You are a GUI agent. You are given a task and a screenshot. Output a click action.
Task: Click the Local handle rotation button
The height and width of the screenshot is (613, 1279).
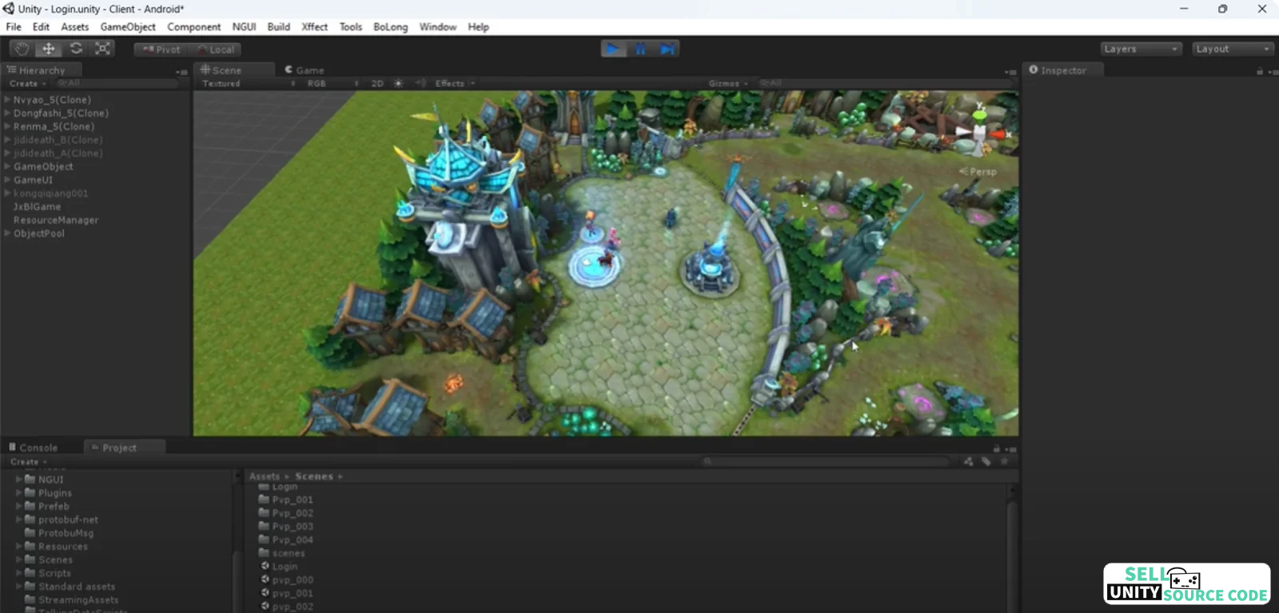pyautogui.click(x=216, y=50)
